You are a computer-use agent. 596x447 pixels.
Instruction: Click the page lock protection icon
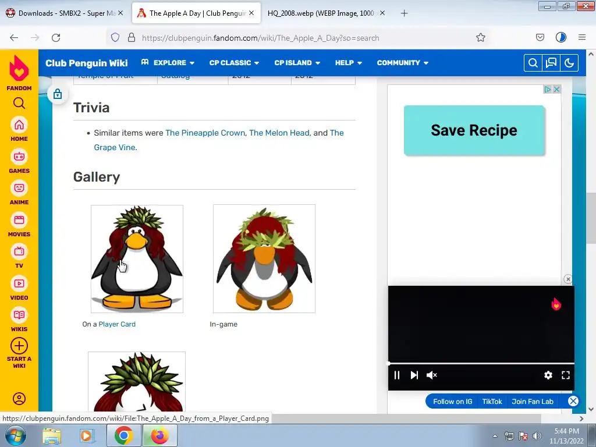[58, 94]
